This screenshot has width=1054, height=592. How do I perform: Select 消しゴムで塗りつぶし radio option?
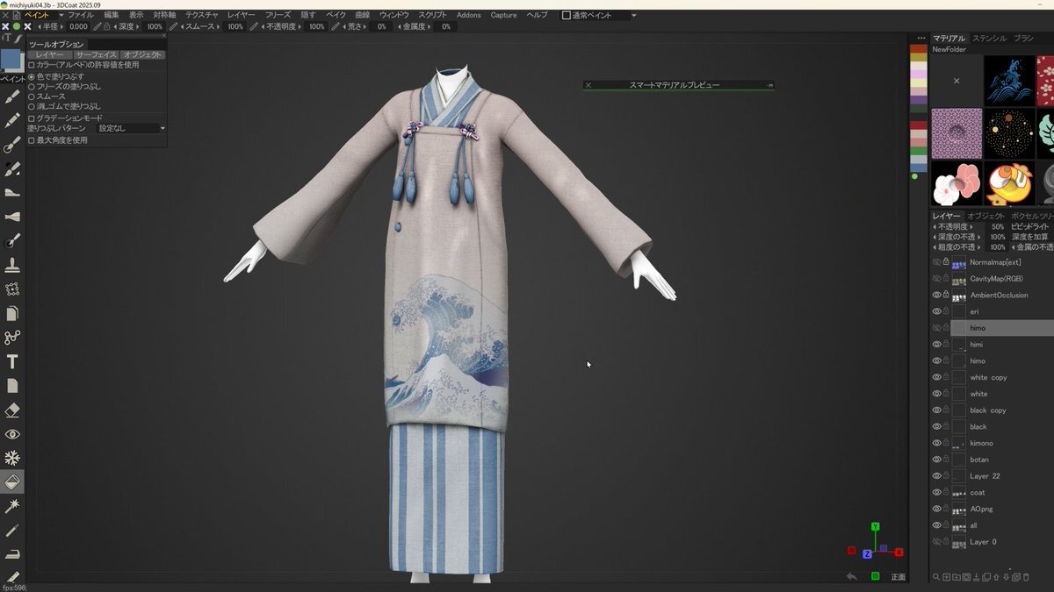32,106
